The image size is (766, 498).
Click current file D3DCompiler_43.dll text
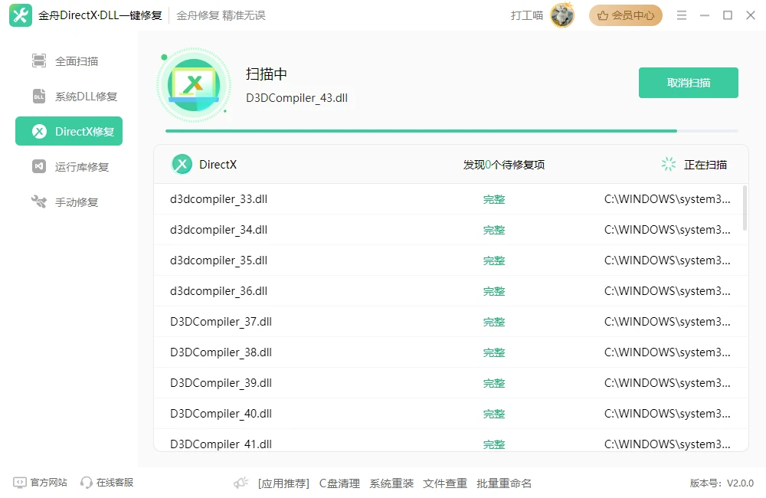pyautogui.click(x=296, y=98)
